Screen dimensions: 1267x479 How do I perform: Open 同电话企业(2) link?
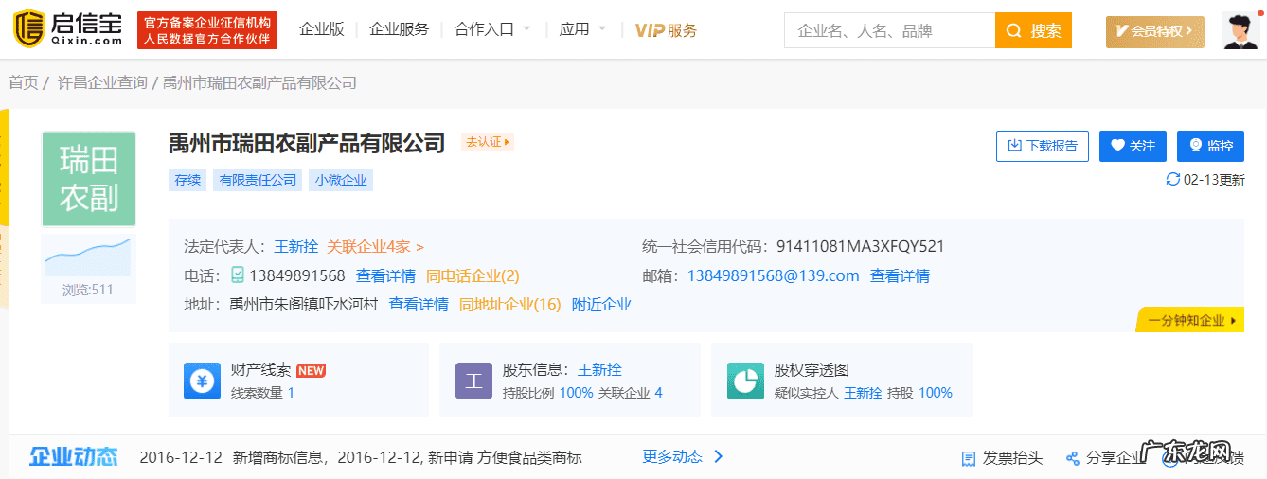473,276
